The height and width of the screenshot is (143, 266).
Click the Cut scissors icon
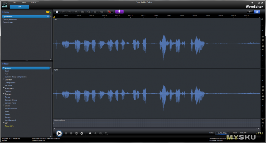76,12
